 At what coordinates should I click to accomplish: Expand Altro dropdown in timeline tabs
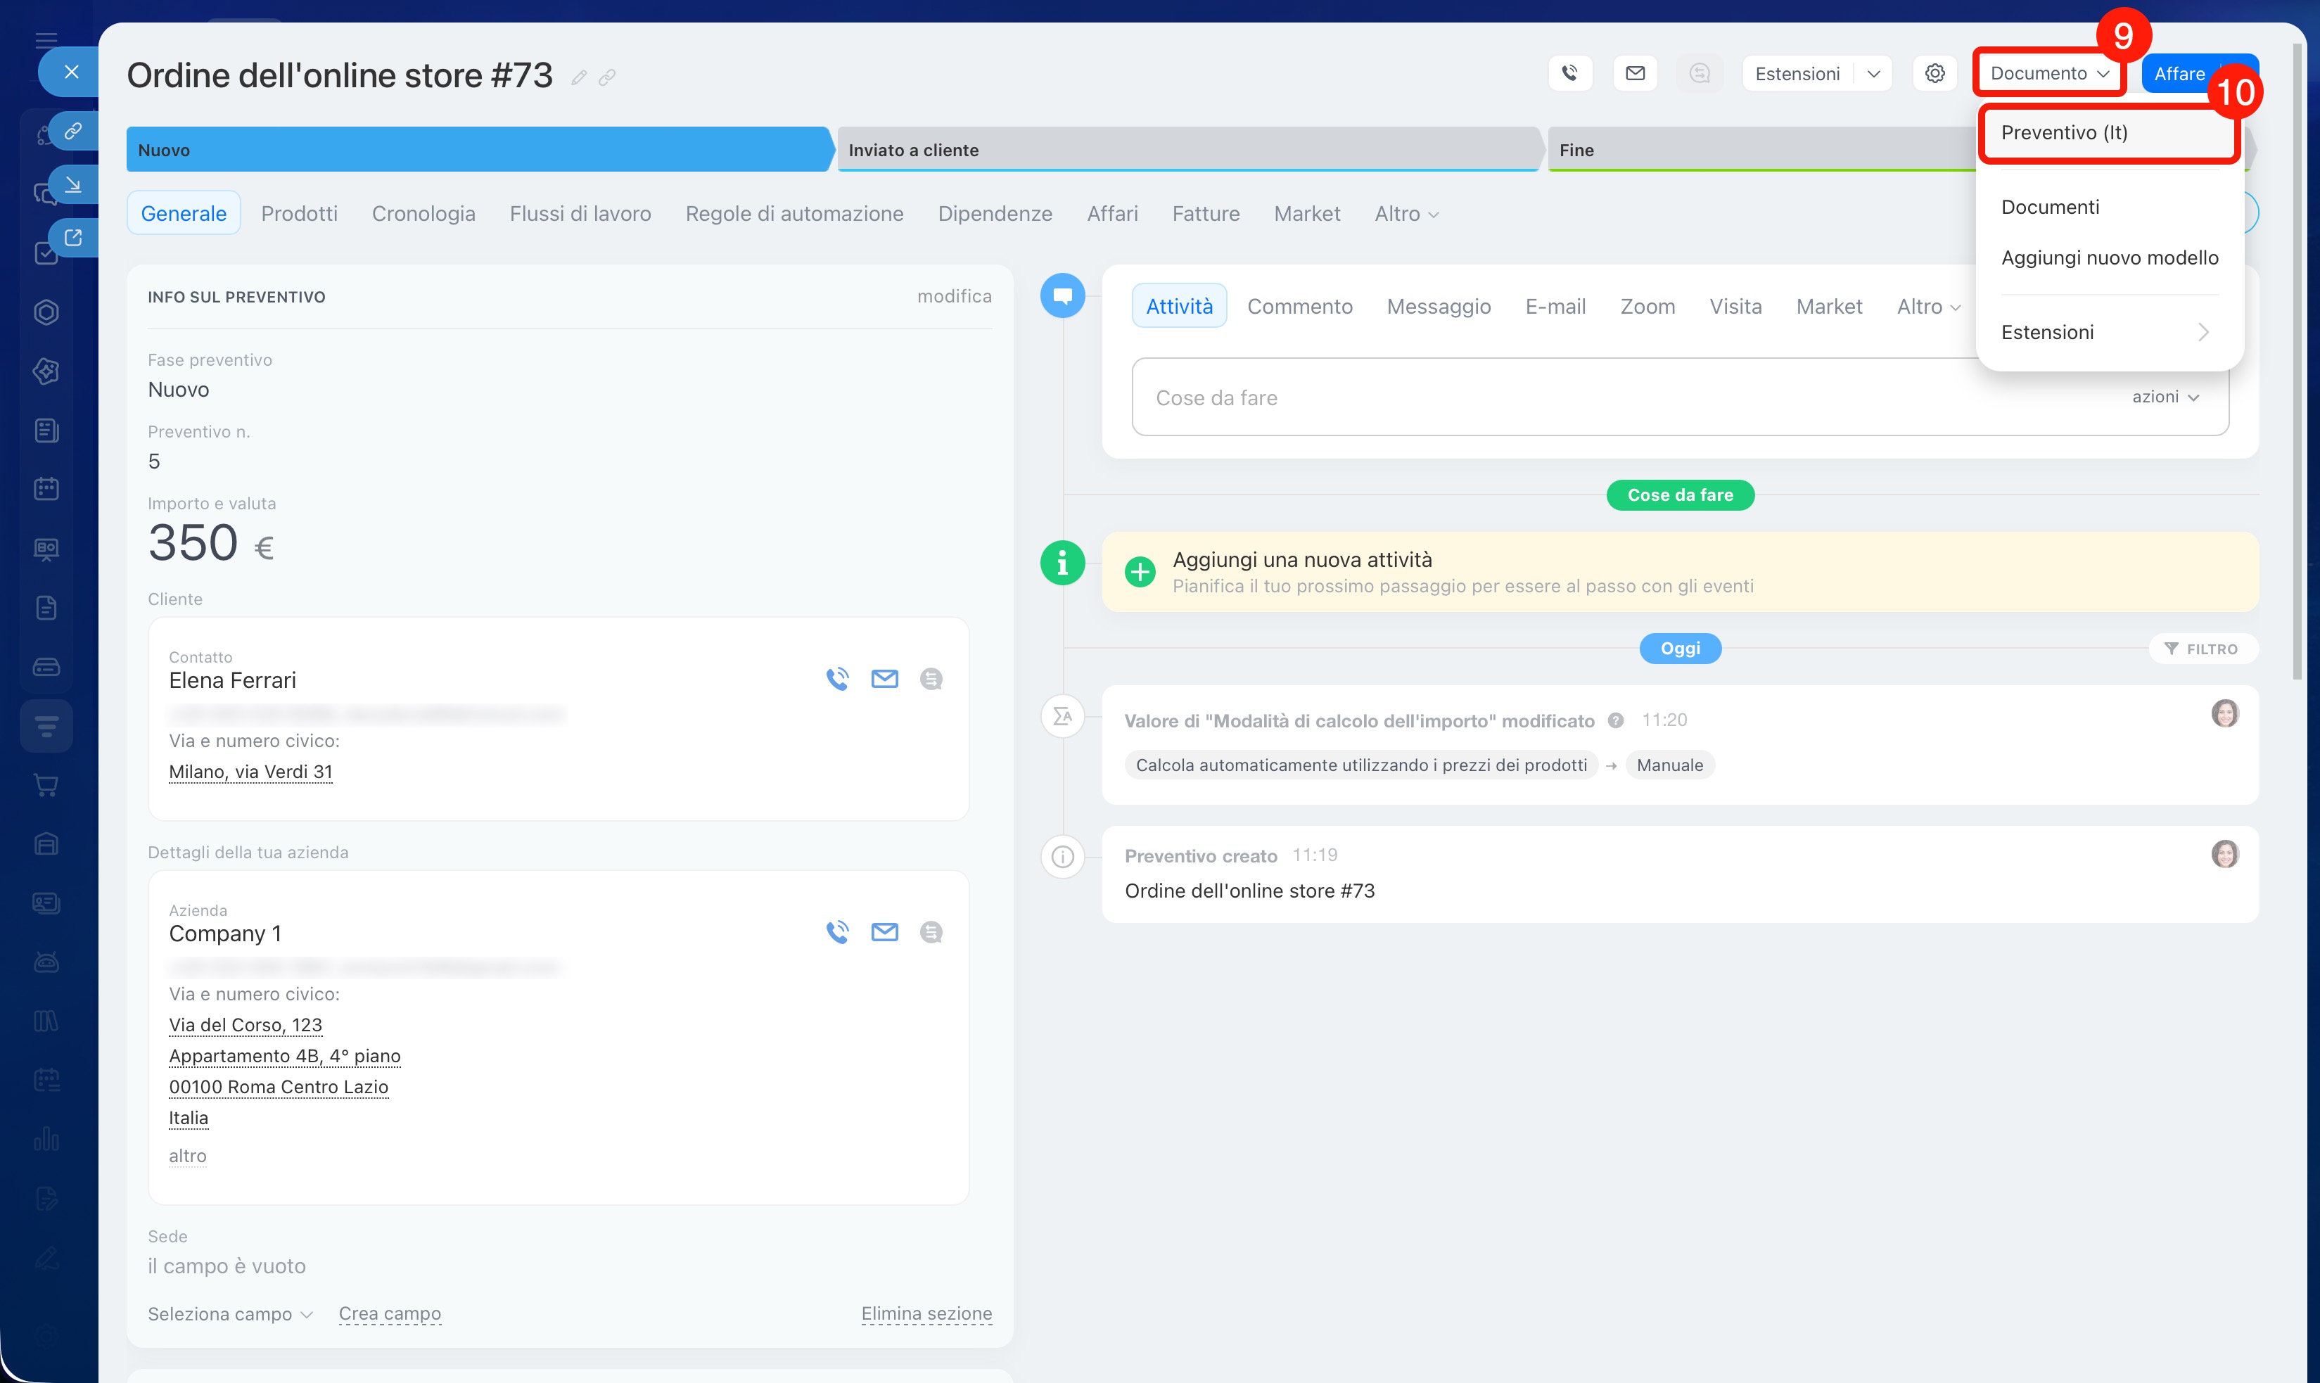coord(1929,307)
